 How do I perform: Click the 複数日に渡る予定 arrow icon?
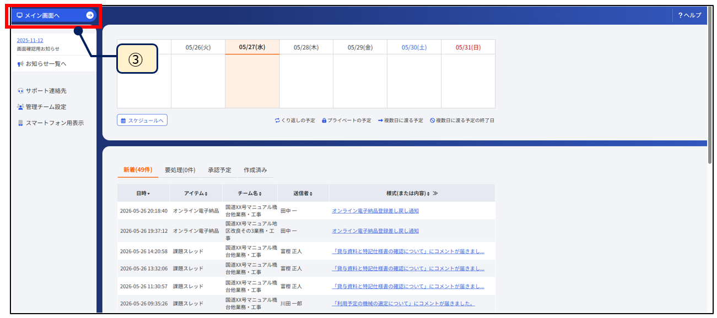pos(380,120)
